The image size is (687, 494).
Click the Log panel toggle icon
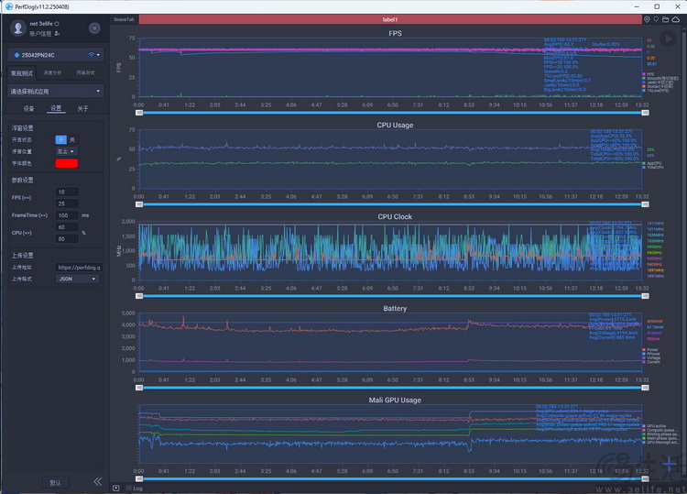[116, 488]
